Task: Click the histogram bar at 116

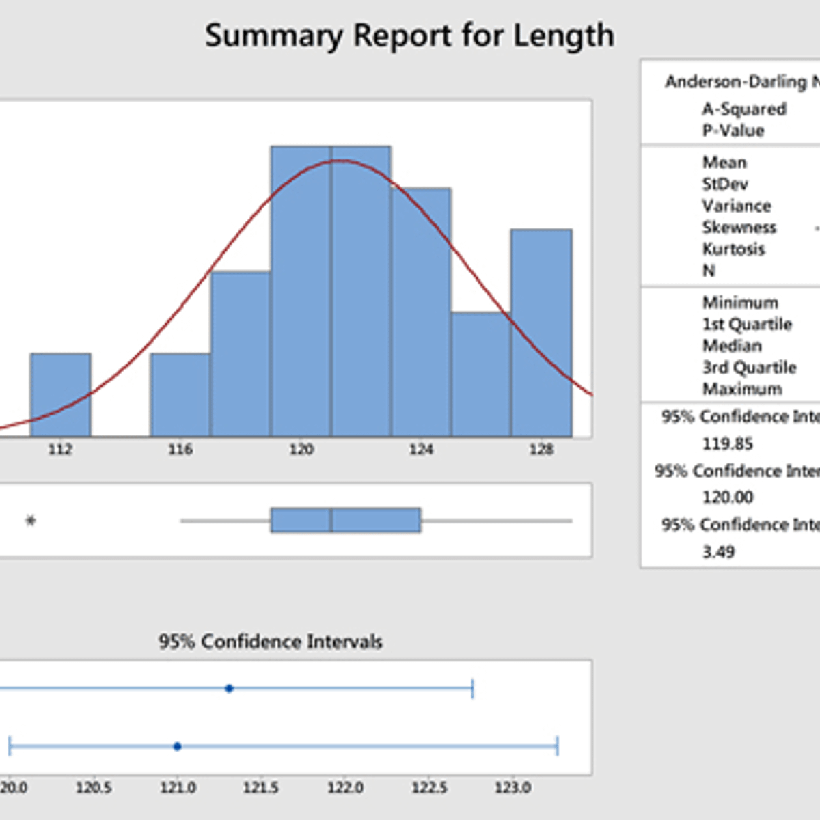Action: point(180,394)
